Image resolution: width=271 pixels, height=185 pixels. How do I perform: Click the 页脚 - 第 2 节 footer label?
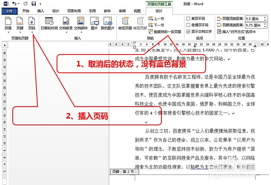coord(124,171)
